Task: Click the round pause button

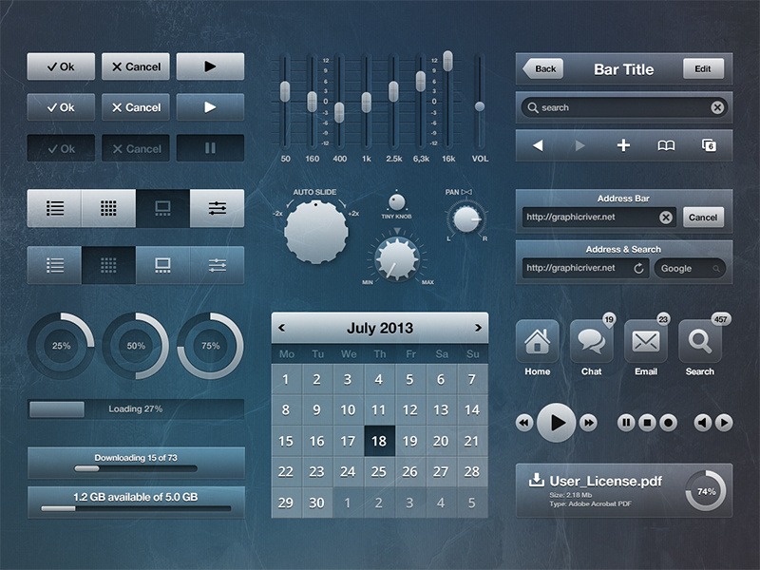Action: coord(626,423)
